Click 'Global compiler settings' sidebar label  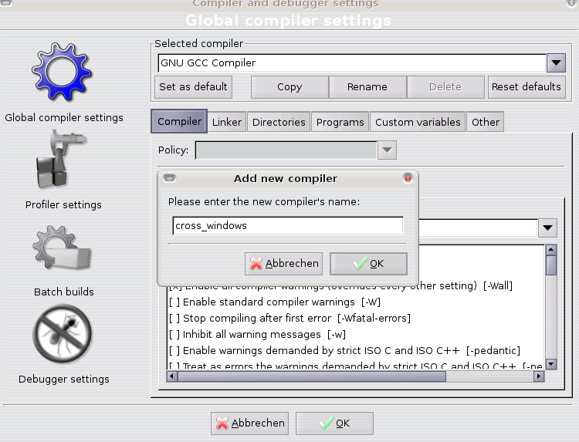tap(64, 118)
